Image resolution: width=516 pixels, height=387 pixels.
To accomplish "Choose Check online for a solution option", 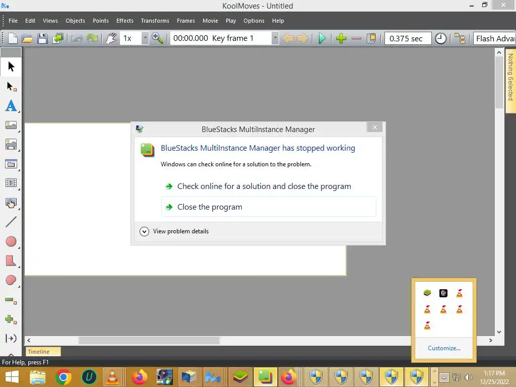I will pyautogui.click(x=269, y=186).
